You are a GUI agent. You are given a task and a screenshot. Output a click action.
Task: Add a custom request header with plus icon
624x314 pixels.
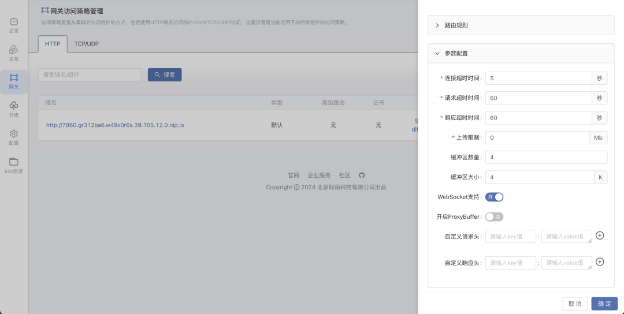tap(600, 235)
